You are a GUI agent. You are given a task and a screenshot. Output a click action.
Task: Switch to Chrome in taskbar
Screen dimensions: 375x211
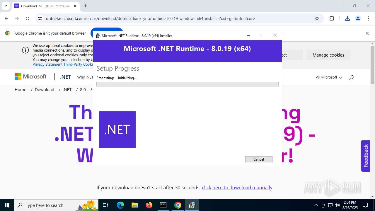click(178, 205)
